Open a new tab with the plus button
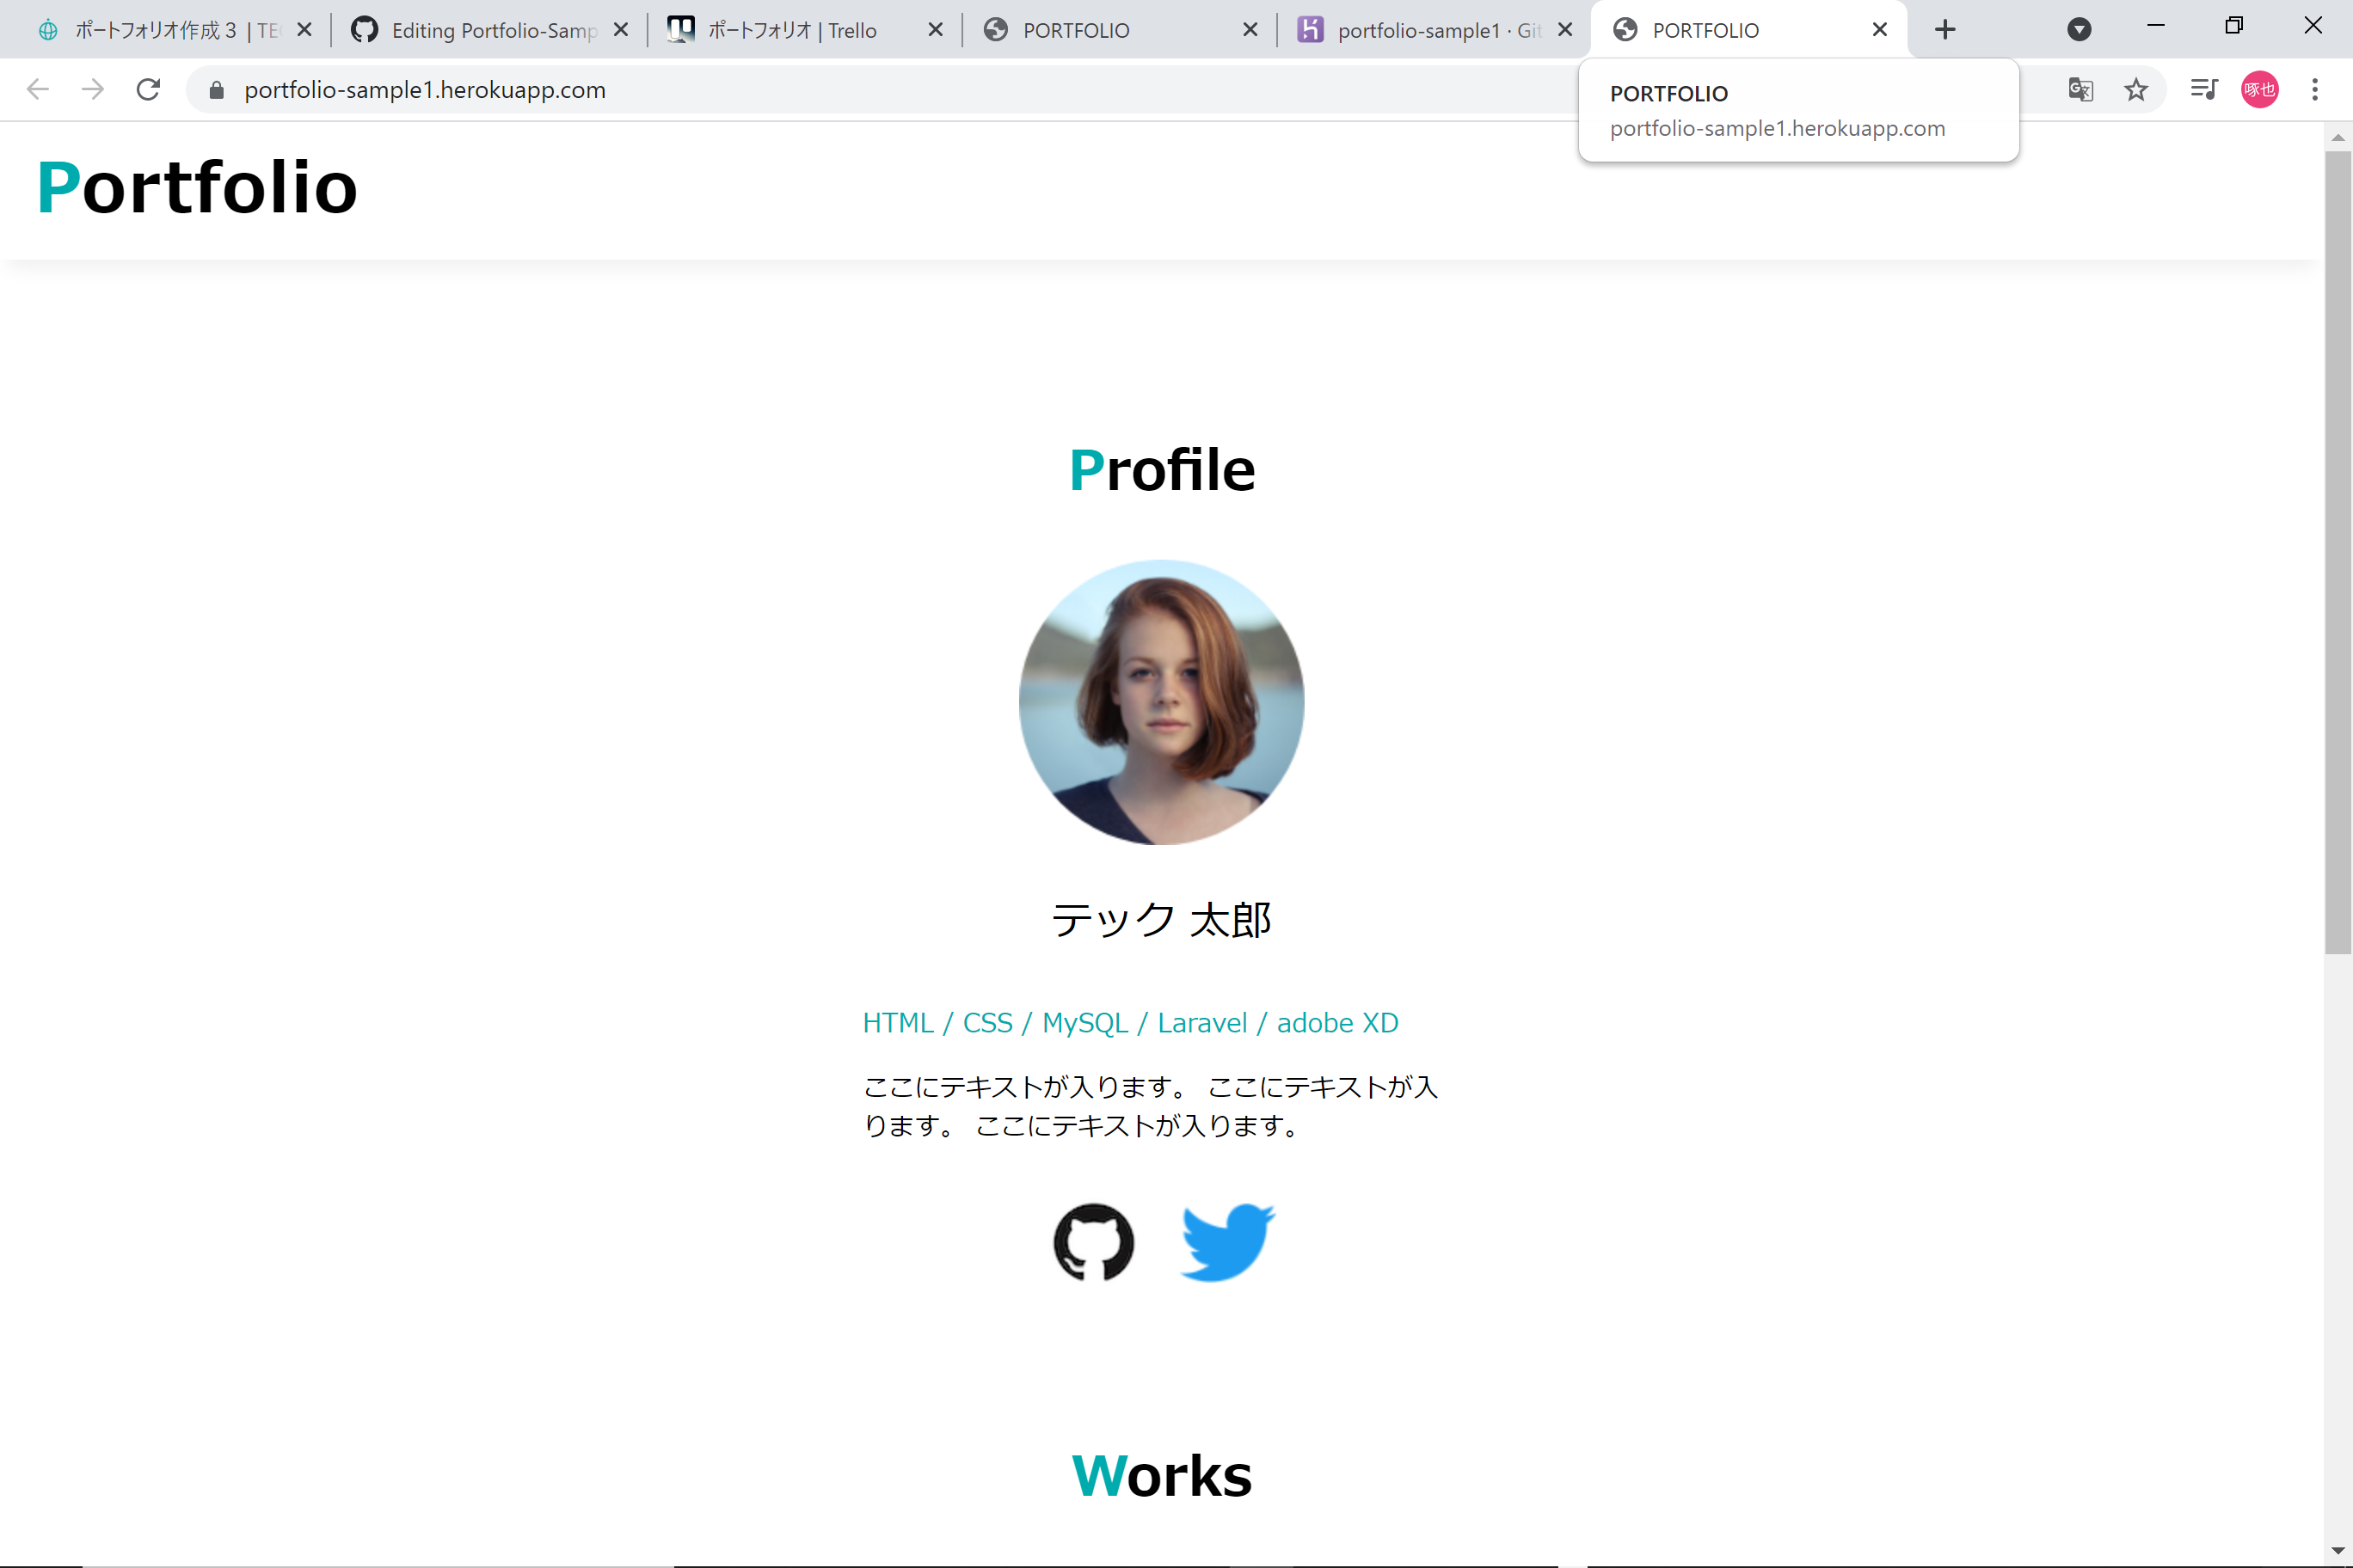The width and height of the screenshot is (2353, 1568). (x=1944, y=30)
